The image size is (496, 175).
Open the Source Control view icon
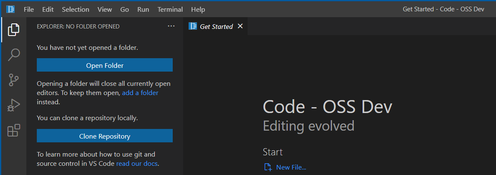14,80
